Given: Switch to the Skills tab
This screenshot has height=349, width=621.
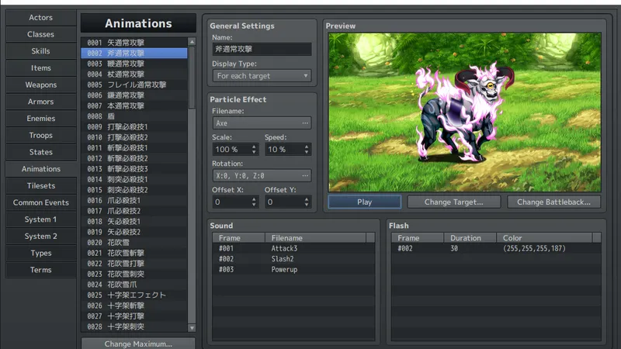Looking at the screenshot, I should (40, 51).
